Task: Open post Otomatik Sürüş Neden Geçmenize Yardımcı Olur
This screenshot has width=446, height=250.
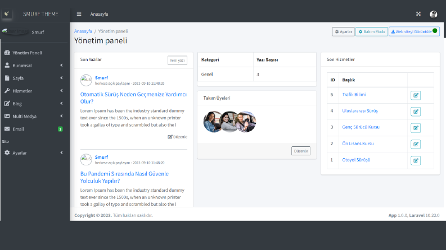Action: pyautogui.click(x=133, y=98)
